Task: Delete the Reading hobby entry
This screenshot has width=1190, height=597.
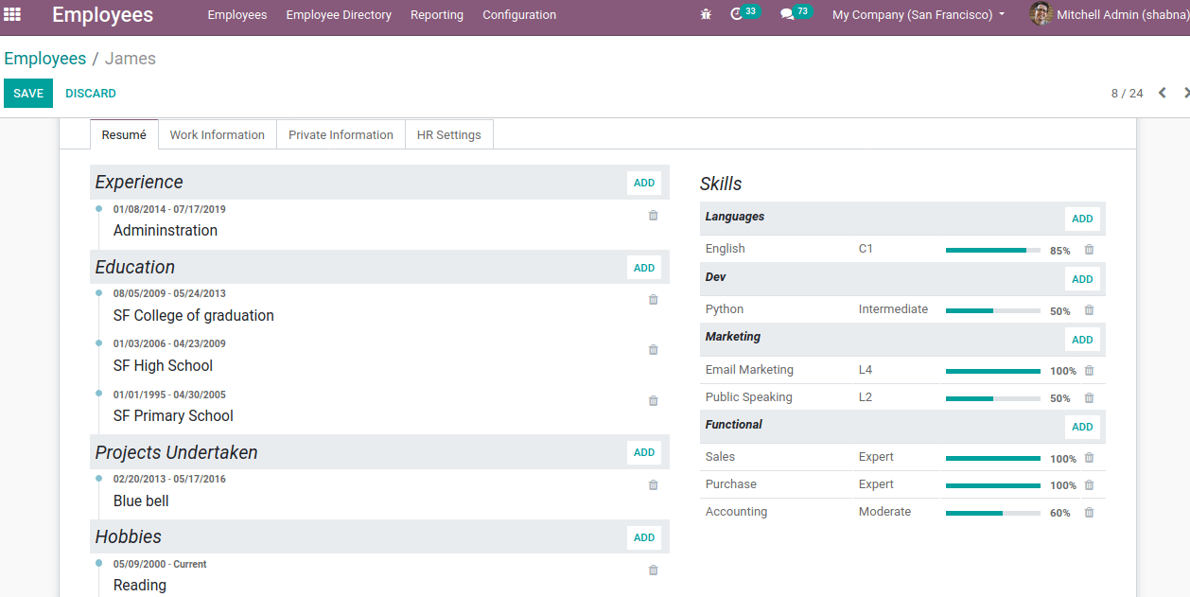Action: pyautogui.click(x=653, y=571)
